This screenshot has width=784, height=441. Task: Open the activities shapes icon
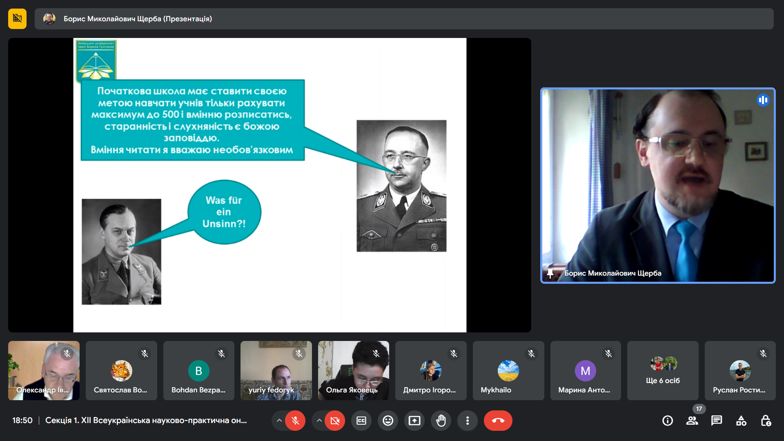tap(741, 421)
